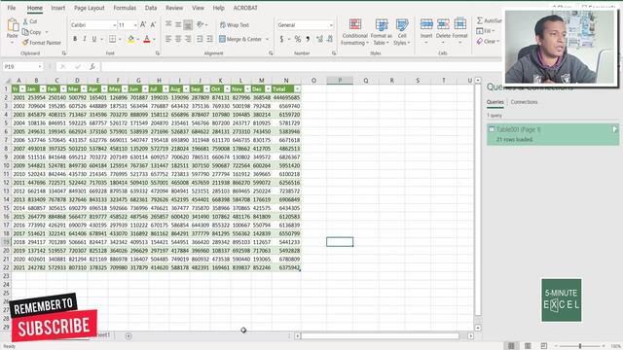Click the Cut scissors icon
The width and height of the screenshot is (623, 350).
25,21
